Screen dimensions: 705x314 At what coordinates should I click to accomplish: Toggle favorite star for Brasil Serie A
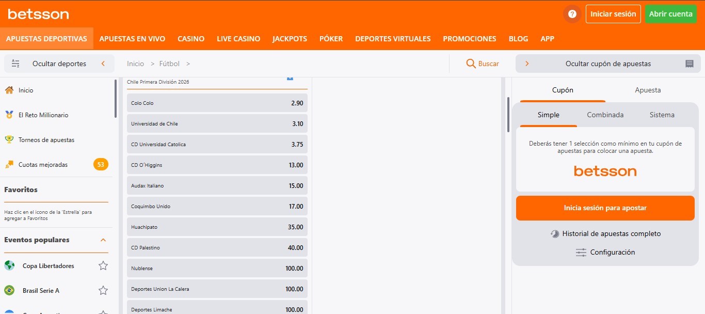click(x=103, y=290)
